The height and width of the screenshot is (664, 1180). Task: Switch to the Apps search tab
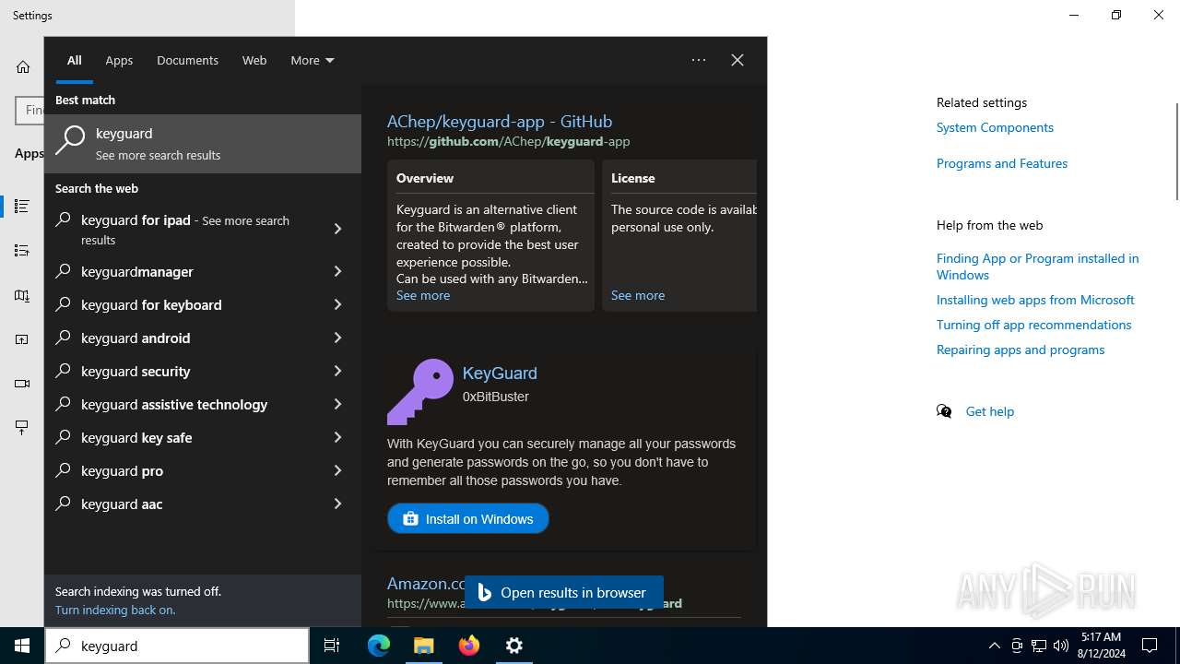[x=119, y=60]
